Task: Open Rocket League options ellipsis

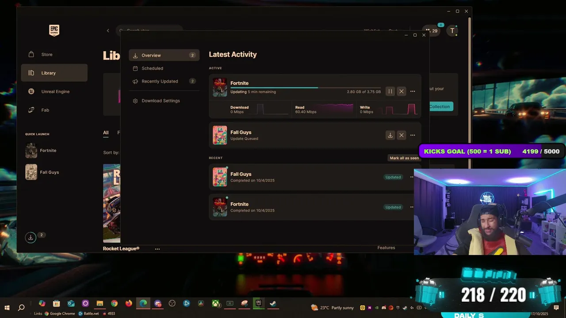Action: tap(157, 249)
